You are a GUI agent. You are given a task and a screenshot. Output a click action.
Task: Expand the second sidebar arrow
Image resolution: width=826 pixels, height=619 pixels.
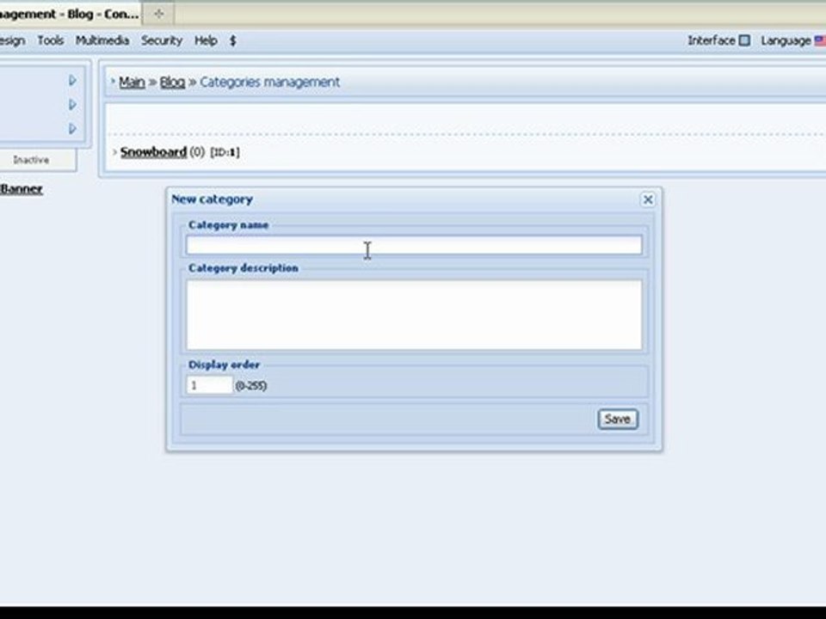coord(72,105)
